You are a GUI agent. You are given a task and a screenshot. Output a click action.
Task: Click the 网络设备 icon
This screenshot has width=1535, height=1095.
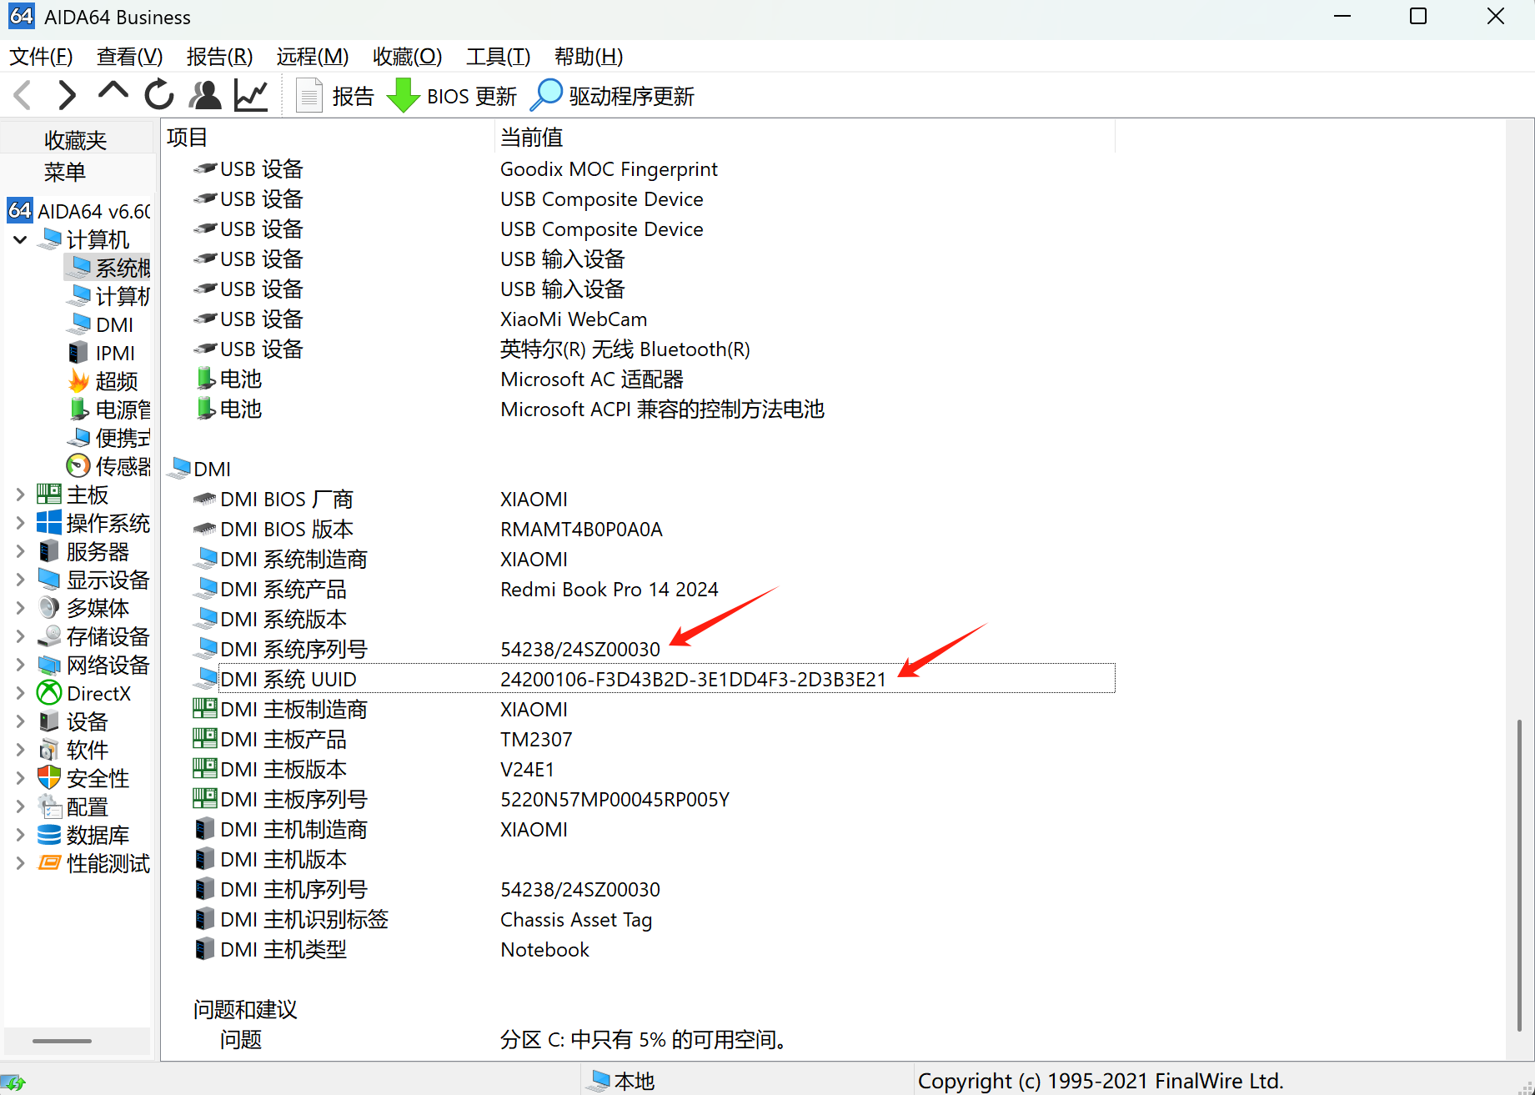pos(49,665)
